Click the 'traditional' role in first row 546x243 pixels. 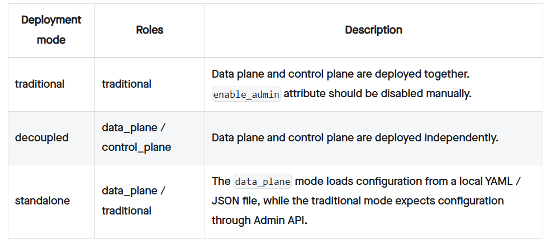tap(126, 84)
